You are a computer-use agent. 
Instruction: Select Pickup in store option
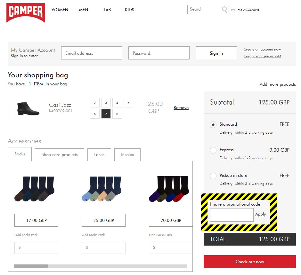pos(213,176)
